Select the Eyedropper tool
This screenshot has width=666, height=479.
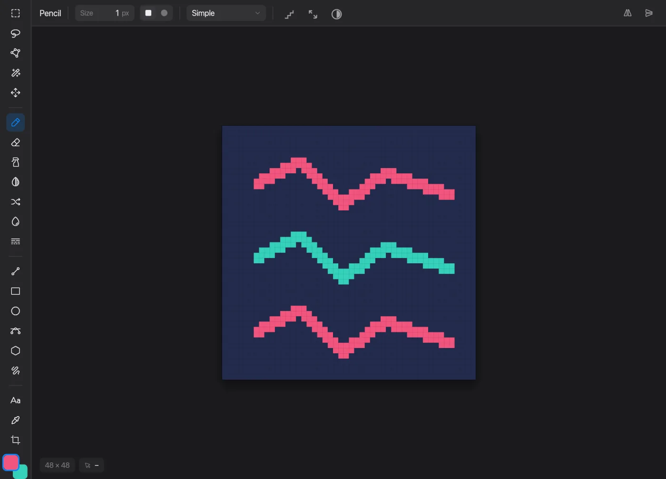pyautogui.click(x=15, y=420)
